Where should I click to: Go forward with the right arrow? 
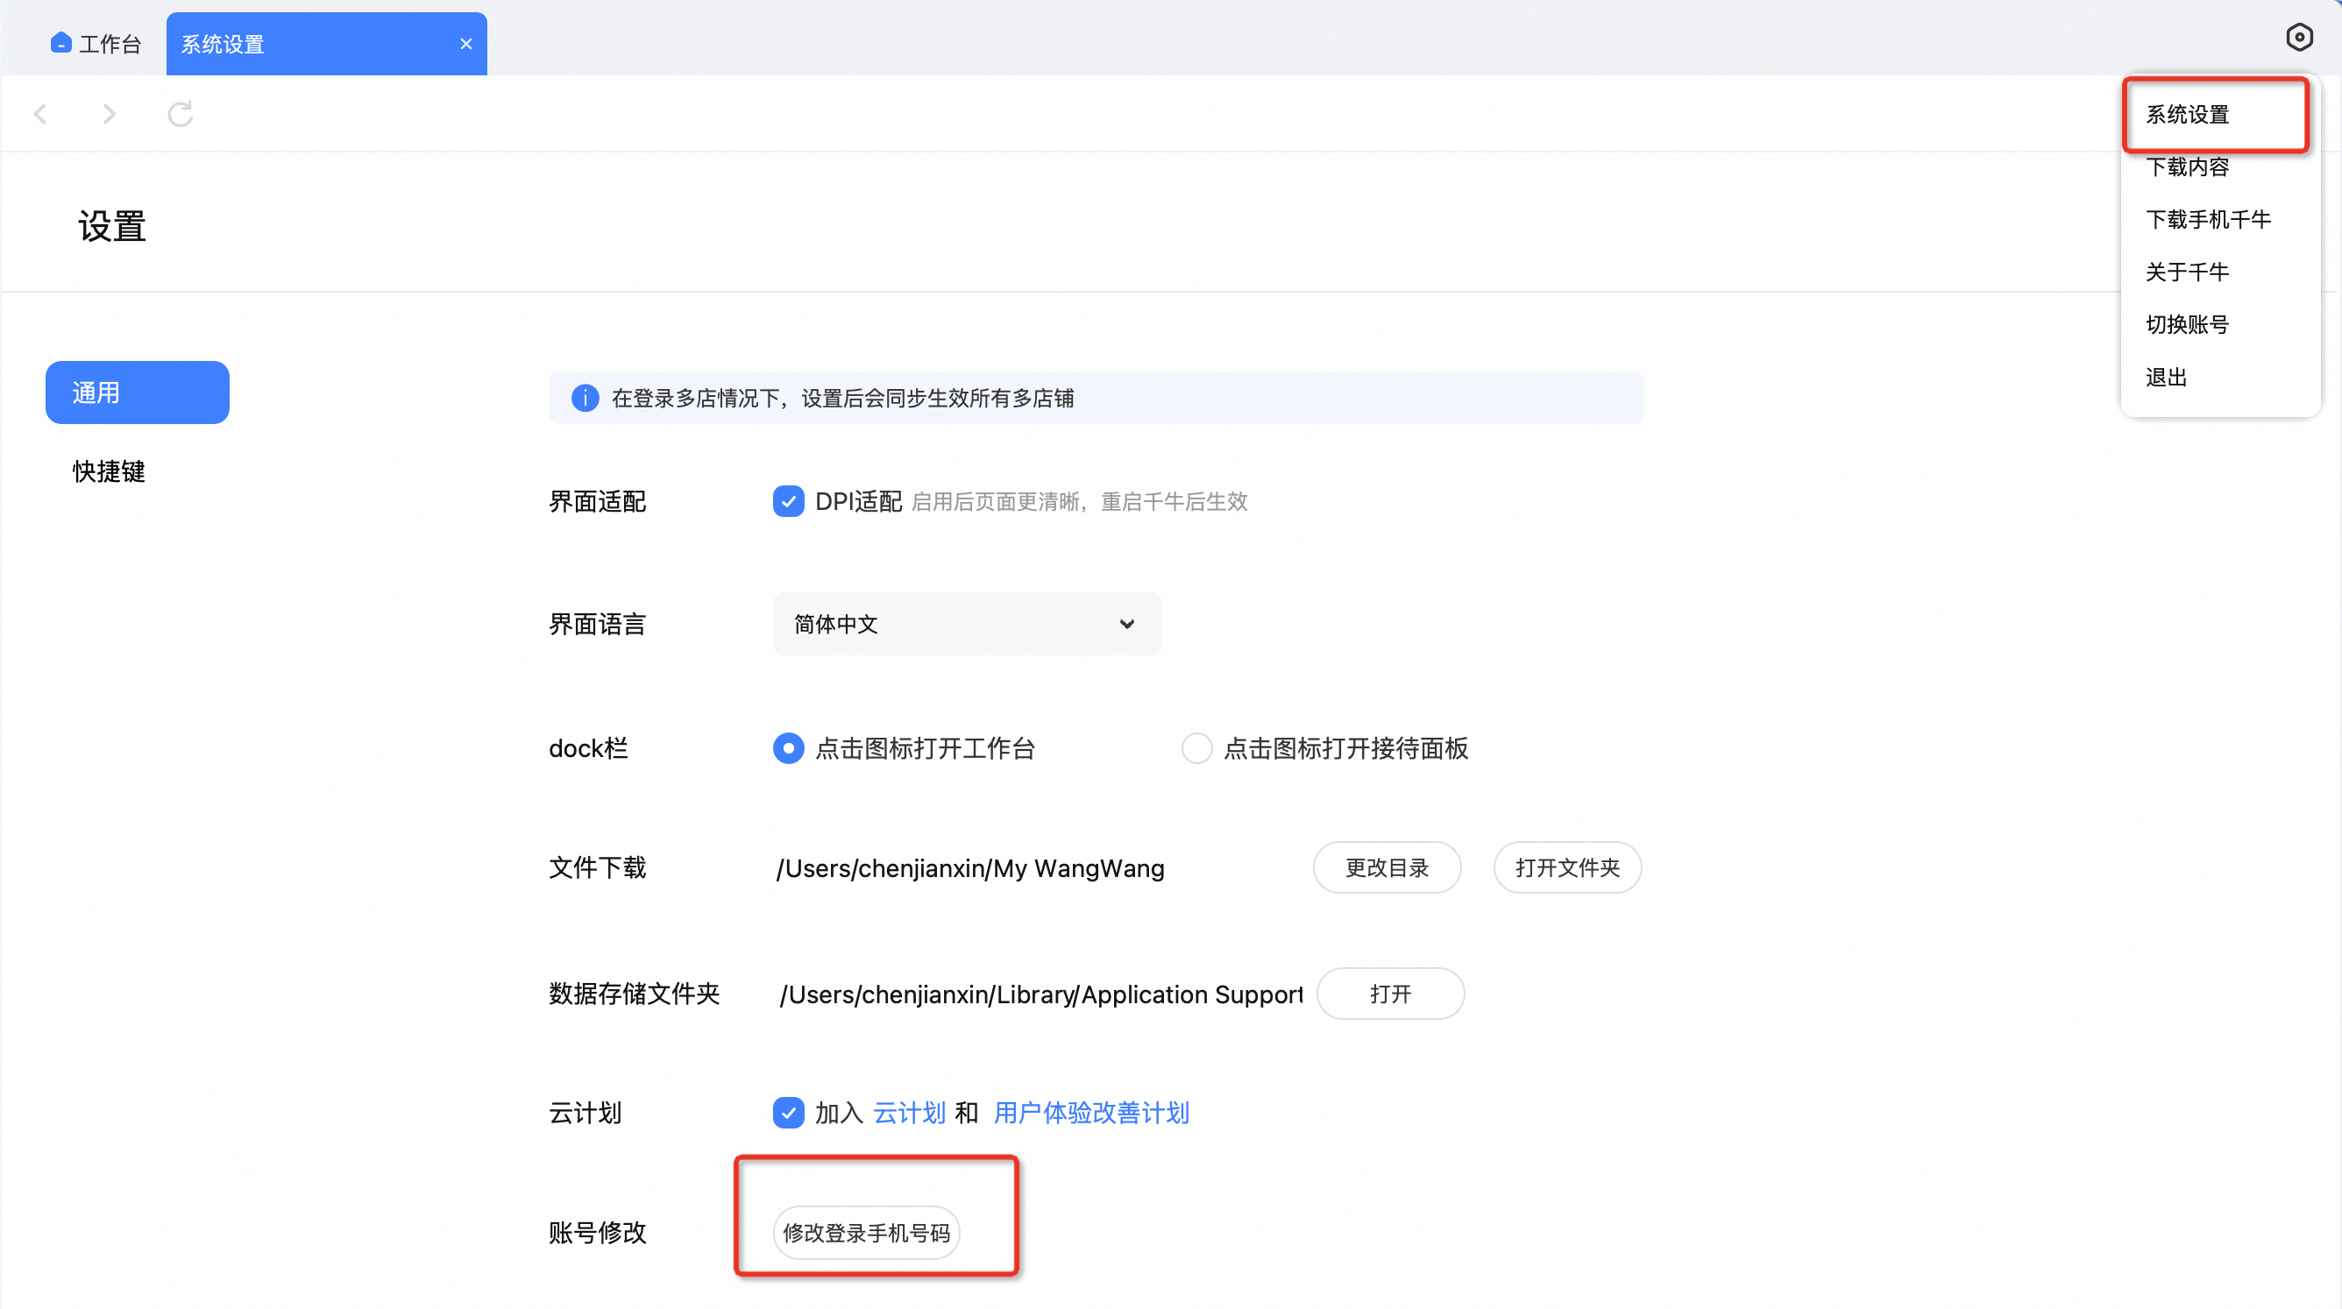[x=109, y=114]
